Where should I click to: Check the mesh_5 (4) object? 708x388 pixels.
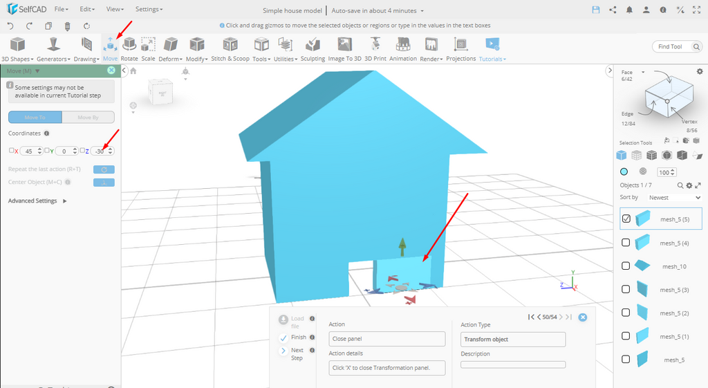[x=626, y=243]
